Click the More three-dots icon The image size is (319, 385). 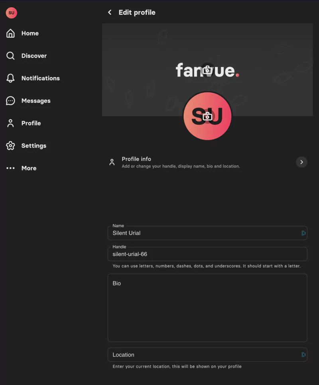pyautogui.click(x=10, y=168)
